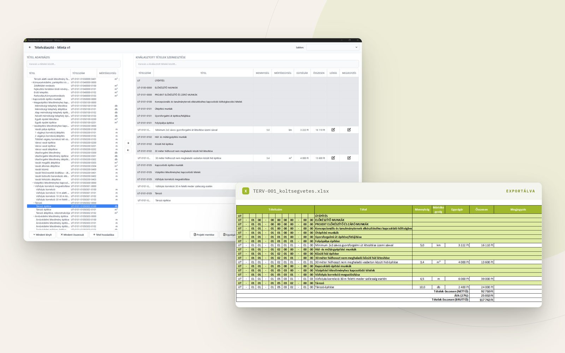Select the Közúti híd építése row in the editor table
The image size is (565, 353).
pyautogui.click(x=247, y=144)
